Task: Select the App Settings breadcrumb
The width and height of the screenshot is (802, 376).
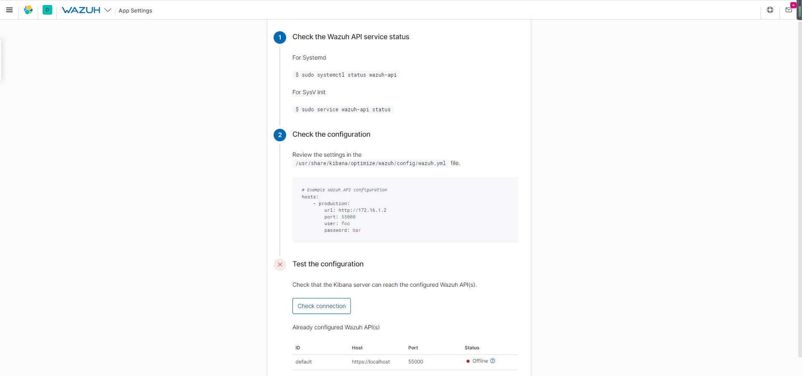Action: coord(135,10)
